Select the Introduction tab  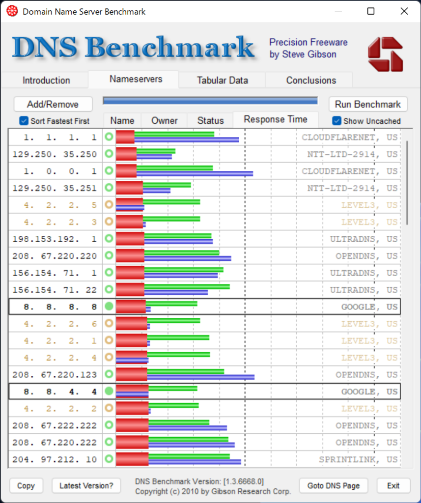(x=46, y=80)
